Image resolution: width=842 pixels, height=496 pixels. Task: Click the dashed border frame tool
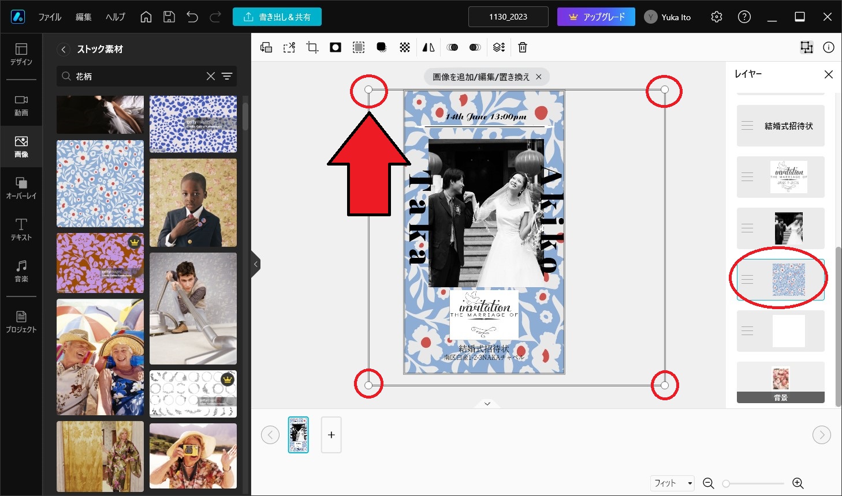point(359,47)
